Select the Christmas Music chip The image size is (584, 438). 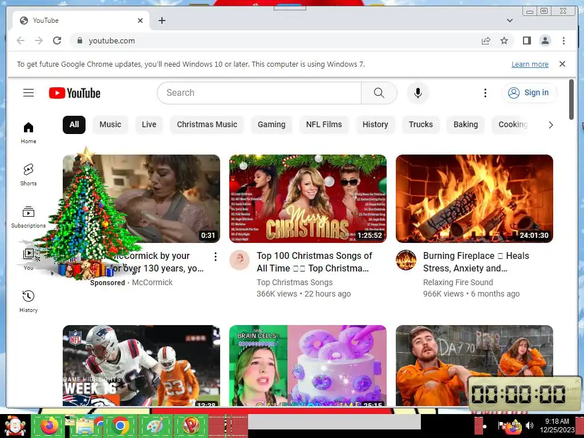[x=206, y=124]
